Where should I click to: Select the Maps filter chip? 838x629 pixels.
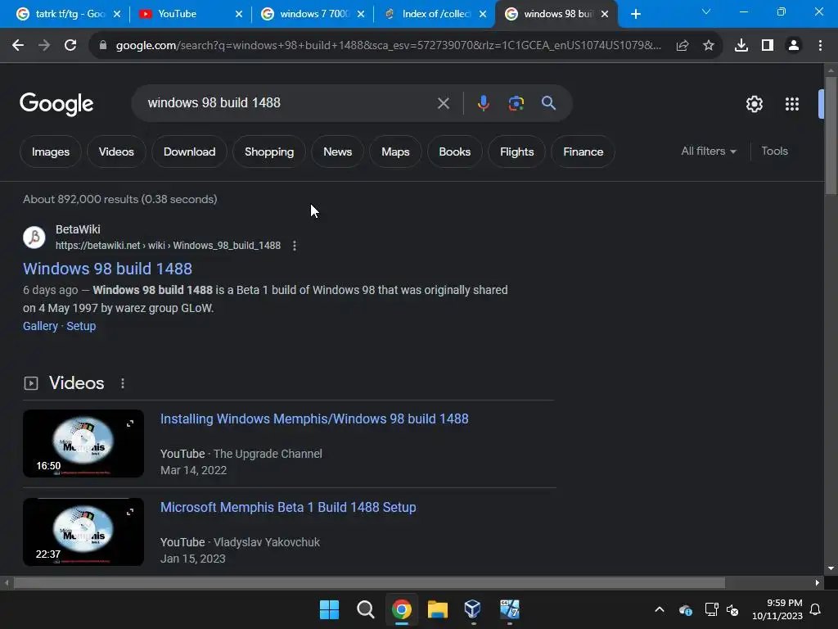click(x=395, y=152)
